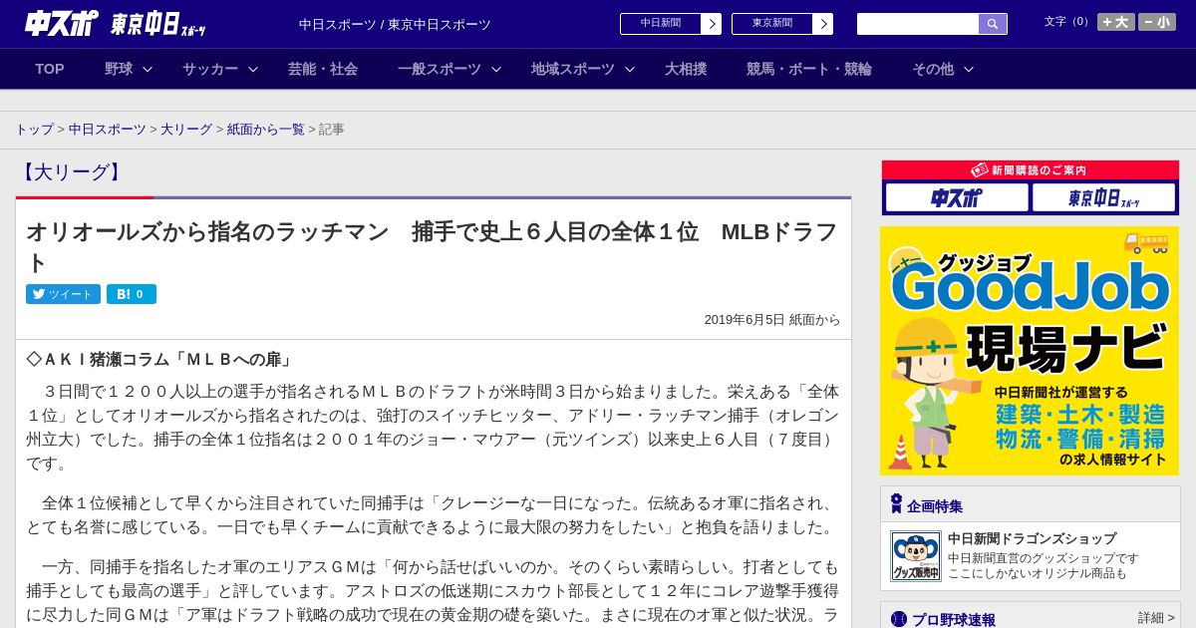Open 中日新聞ドラゴンズショップ link
1196x628 pixels.
coord(1032,538)
